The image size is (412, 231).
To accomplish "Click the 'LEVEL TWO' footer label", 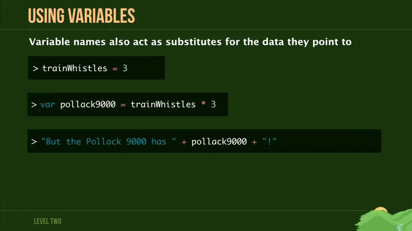I will [47, 221].
